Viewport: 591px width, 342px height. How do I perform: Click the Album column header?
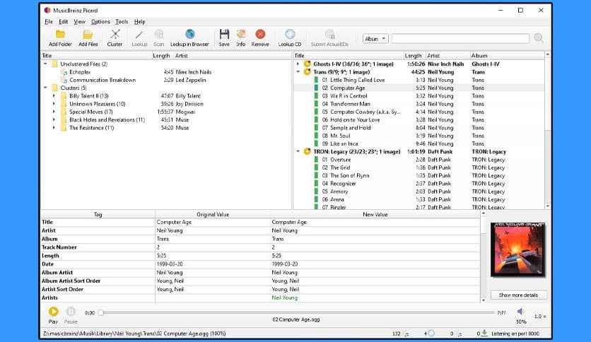pos(507,55)
